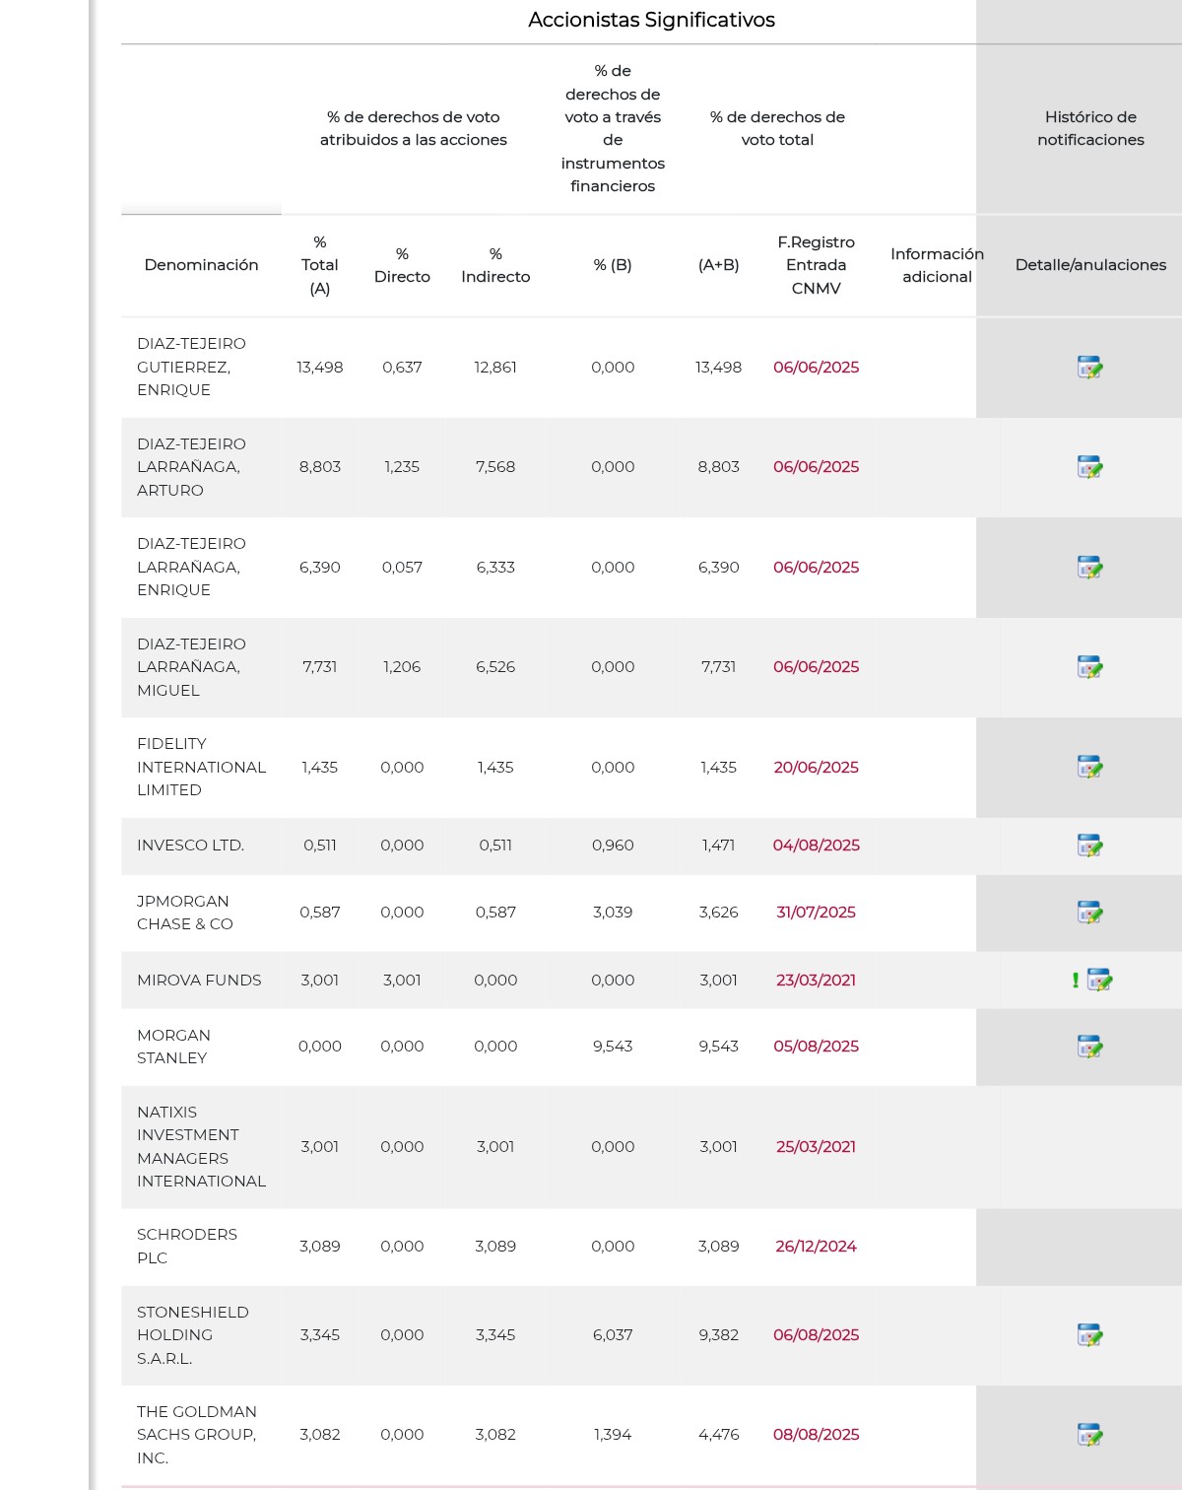Screen dimensions: 1182x1490
Task: Open the 31/07/2025 JPMorgan registration link
Action: pos(816,913)
